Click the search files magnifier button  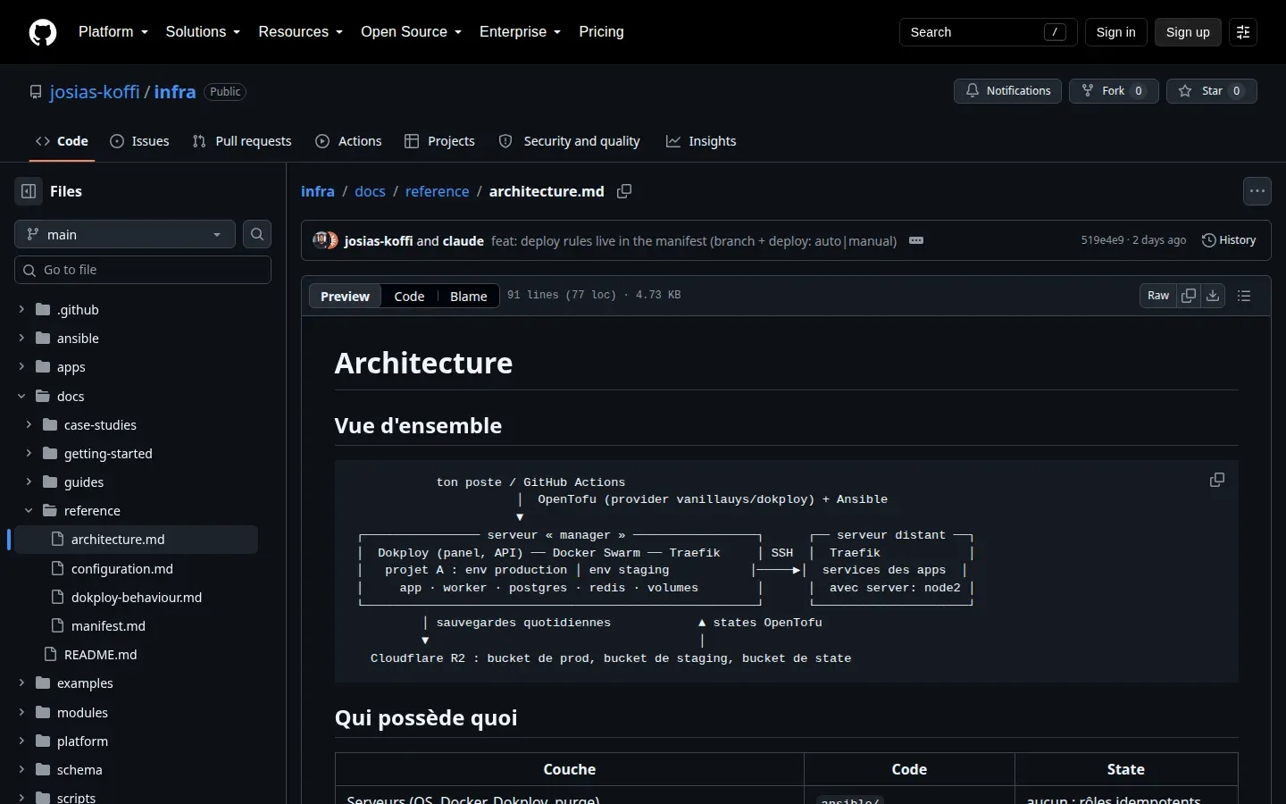coord(257,234)
